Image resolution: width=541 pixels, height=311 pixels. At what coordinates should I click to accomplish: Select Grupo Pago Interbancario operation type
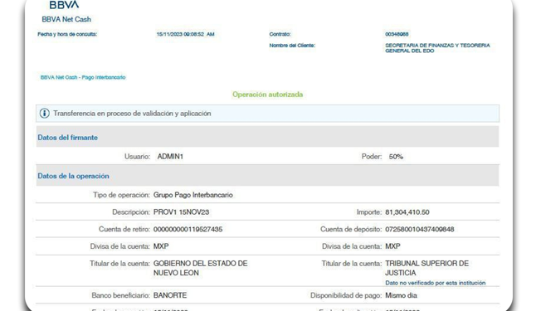[x=193, y=195]
